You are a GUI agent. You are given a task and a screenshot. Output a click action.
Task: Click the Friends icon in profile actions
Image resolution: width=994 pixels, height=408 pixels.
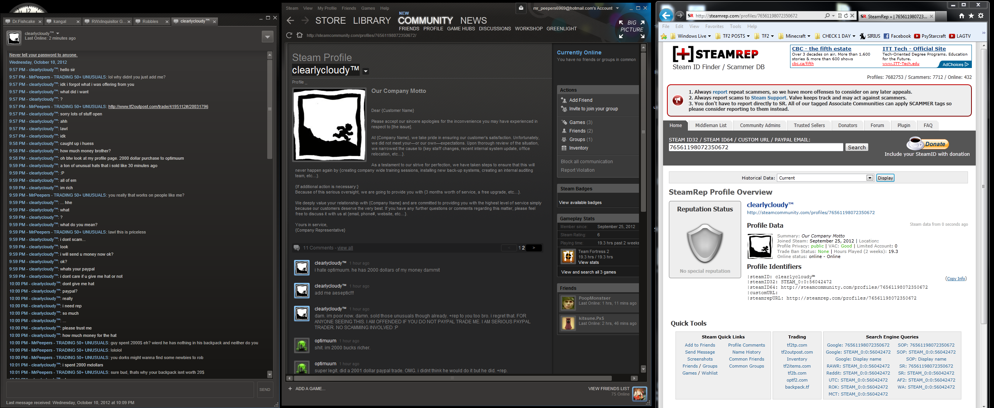pyautogui.click(x=564, y=131)
